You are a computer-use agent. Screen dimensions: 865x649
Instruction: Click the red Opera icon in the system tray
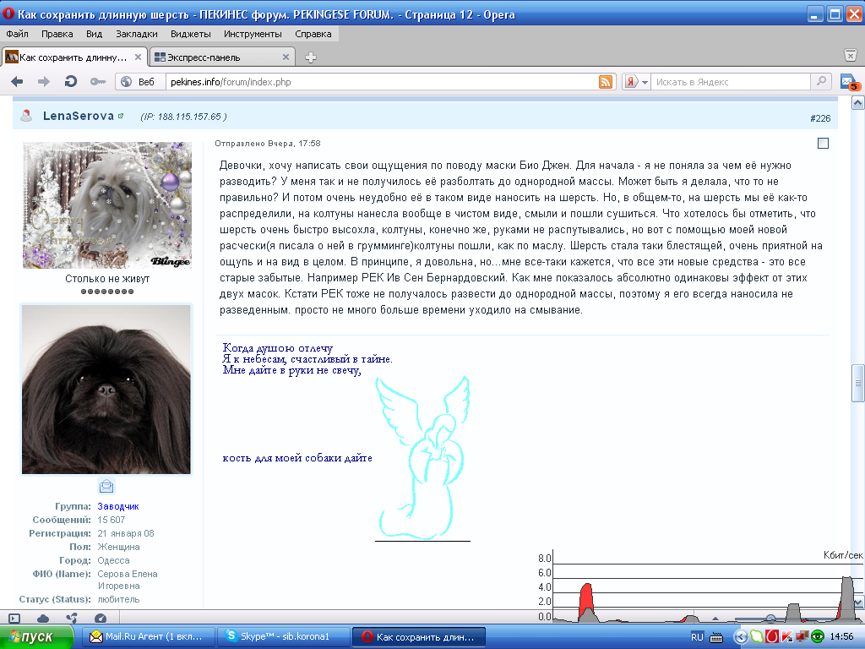(x=772, y=637)
